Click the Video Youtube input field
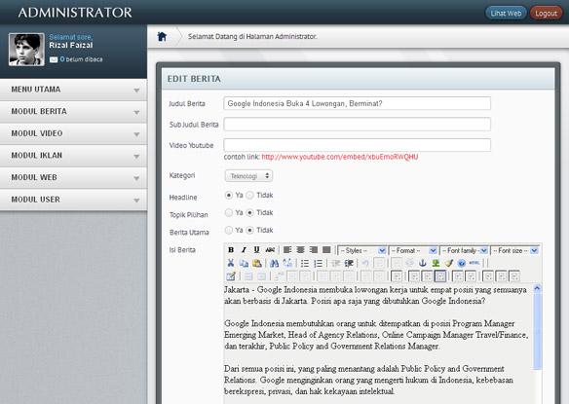 point(357,145)
